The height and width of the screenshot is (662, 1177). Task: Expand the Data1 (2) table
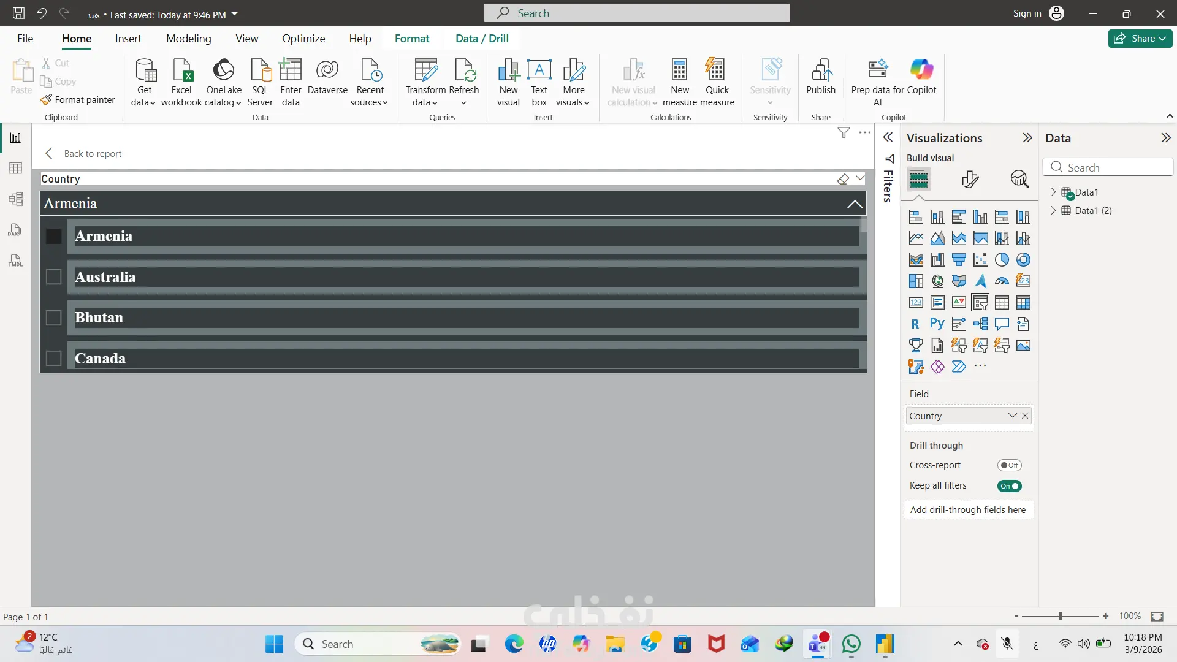[x=1053, y=210]
